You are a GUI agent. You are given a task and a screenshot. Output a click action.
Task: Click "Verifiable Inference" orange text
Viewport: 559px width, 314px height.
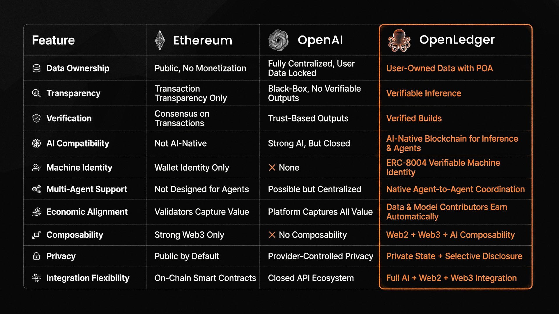click(424, 93)
